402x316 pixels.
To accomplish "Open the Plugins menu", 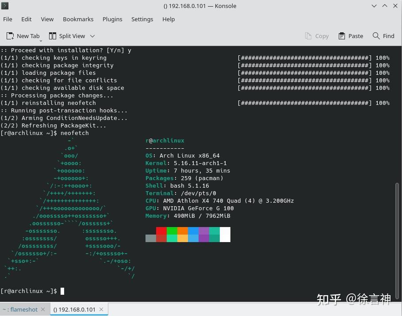I will (112, 19).
